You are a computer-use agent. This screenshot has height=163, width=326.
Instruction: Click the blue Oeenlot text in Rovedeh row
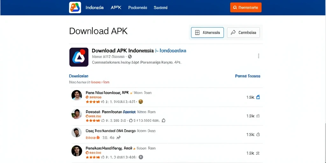129,112
